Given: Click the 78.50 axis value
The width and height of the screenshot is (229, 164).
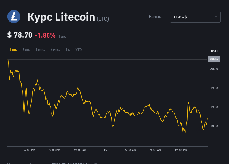Looking at the screenshot, I should [214, 126].
